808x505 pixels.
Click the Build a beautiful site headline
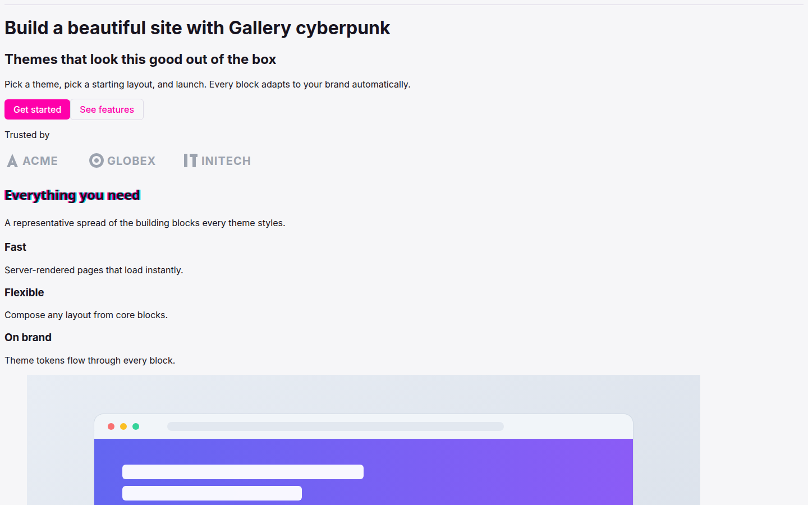click(197, 28)
